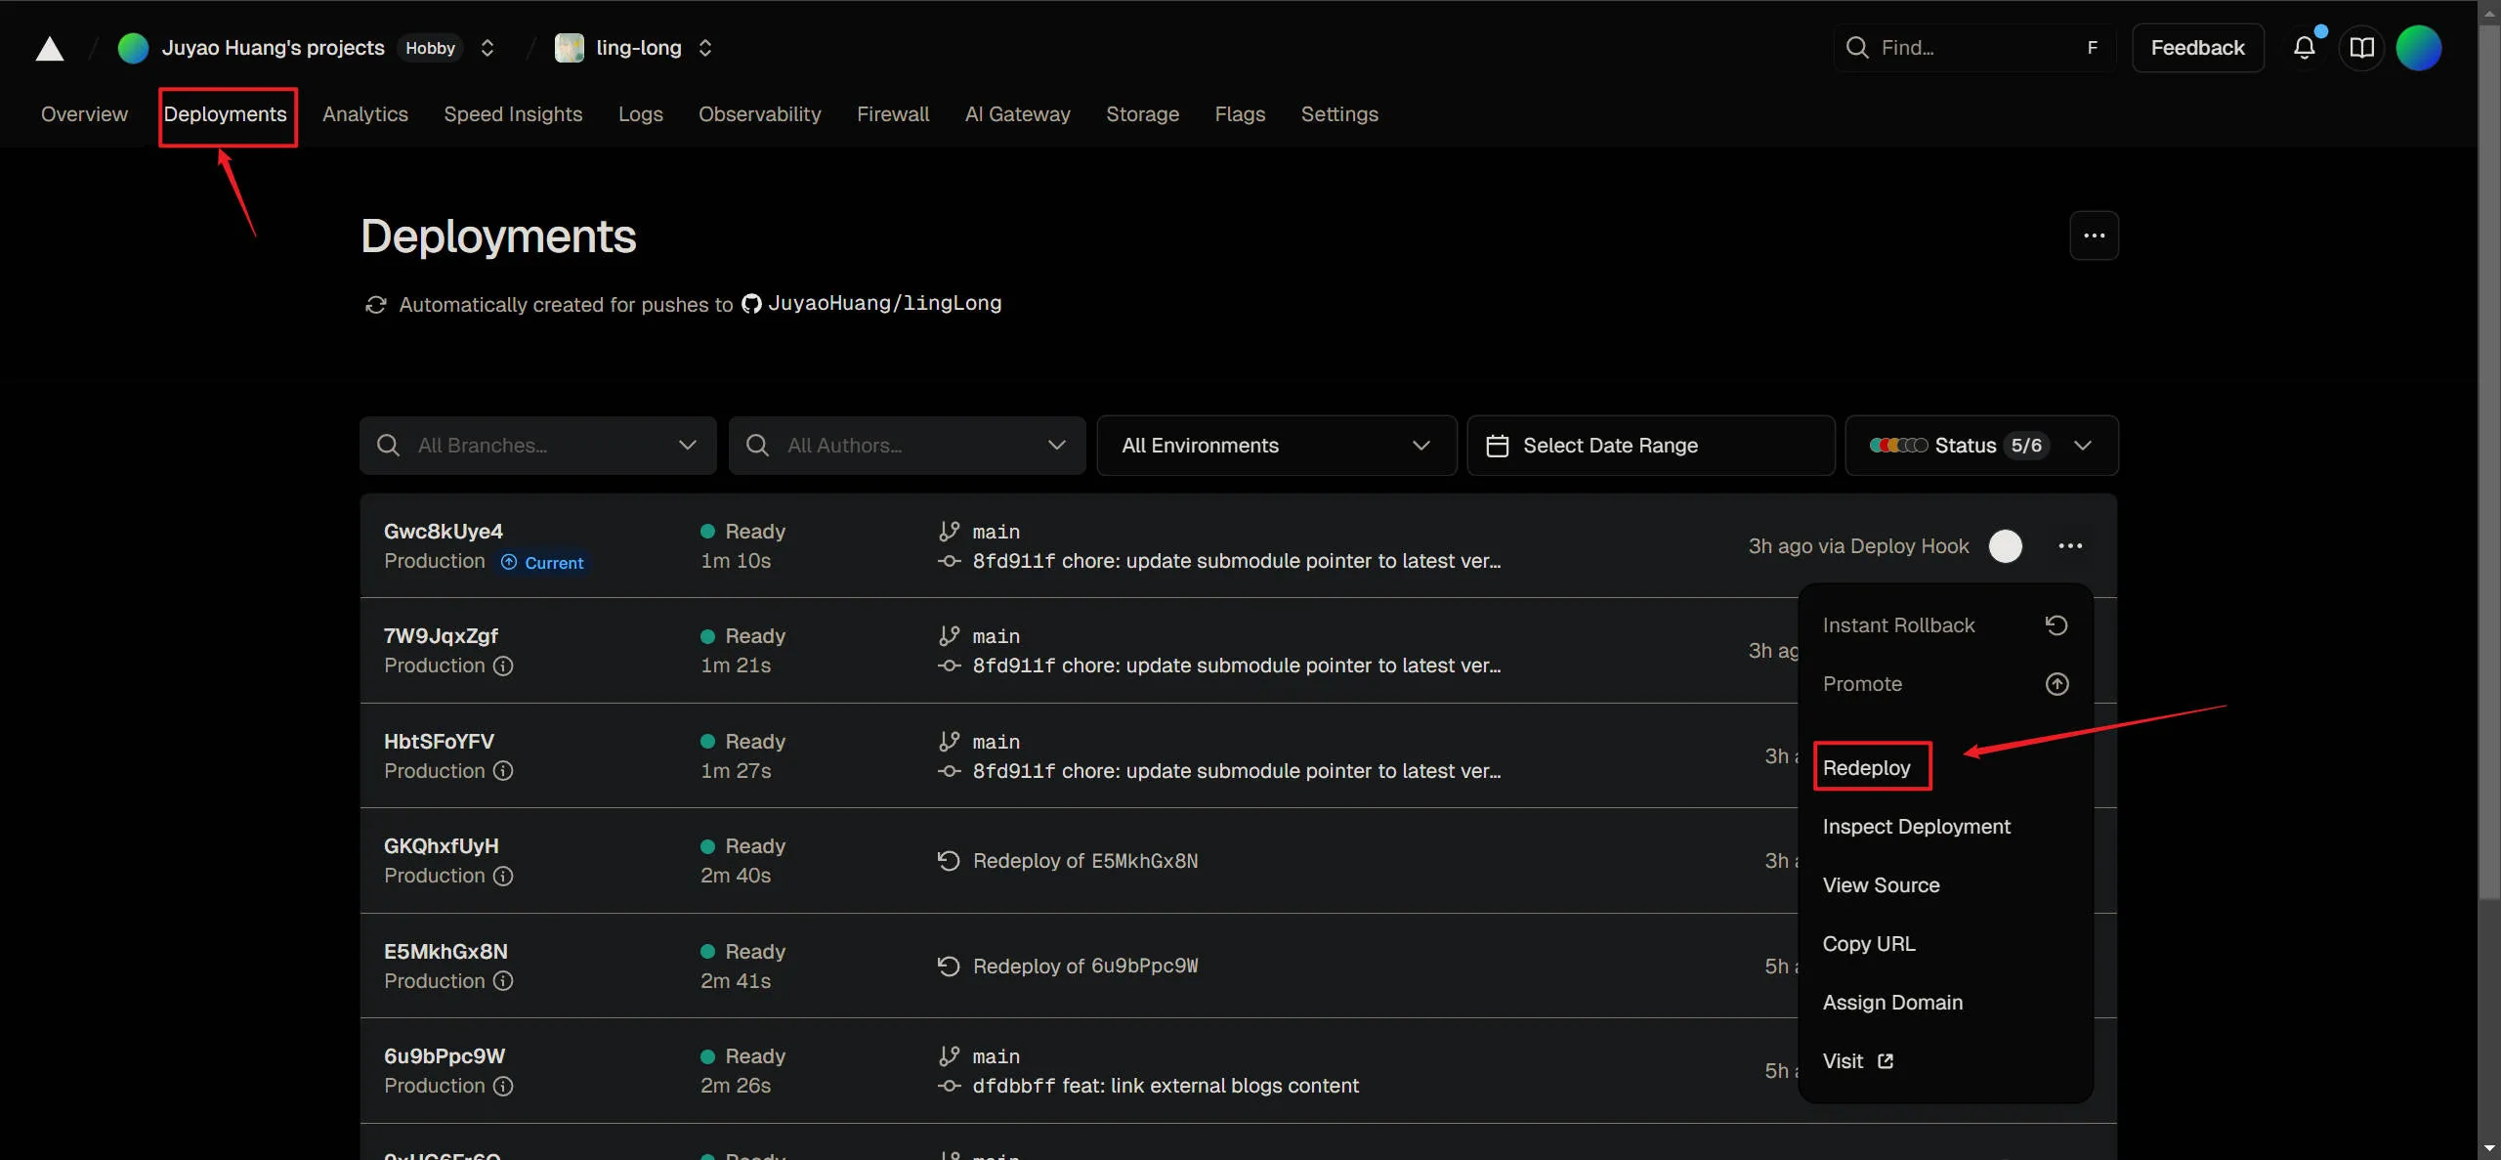Open the notifications bell
Screen dimensions: 2501x1160
pyautogui.click(x=2304, y=48)
